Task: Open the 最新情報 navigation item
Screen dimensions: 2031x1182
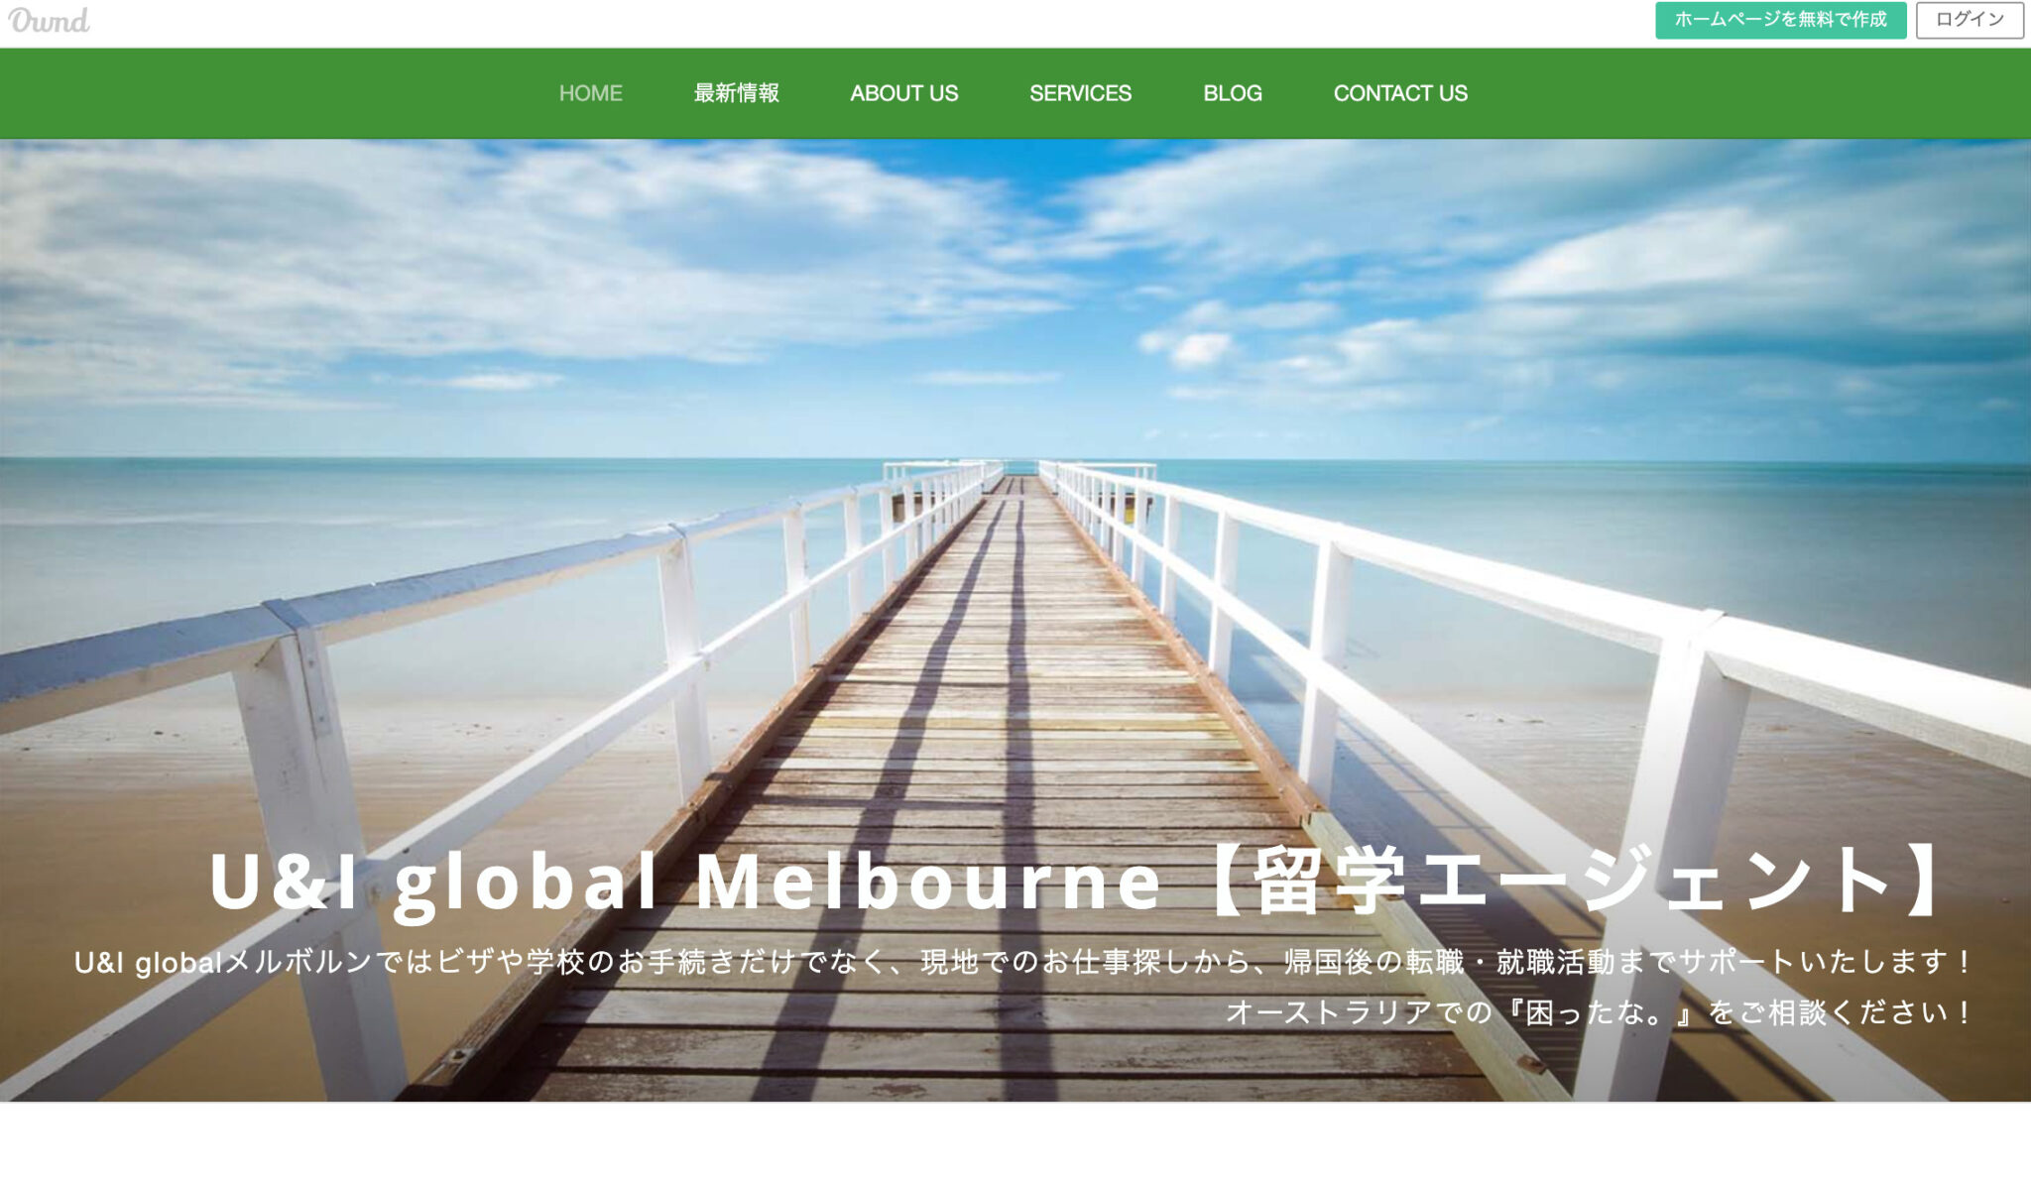Action: 736,93
